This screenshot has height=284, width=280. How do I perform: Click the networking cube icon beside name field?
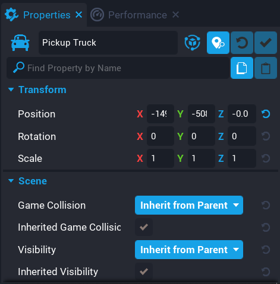192,43
